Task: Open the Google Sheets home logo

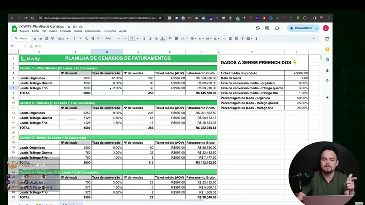Action: coord(15,28)
